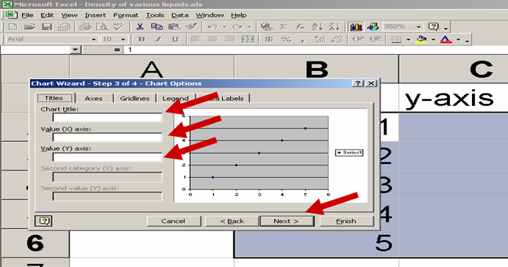Click the Decrease Decimal icon
Screen dimensions: 508x267
click(x=337, y=40)
